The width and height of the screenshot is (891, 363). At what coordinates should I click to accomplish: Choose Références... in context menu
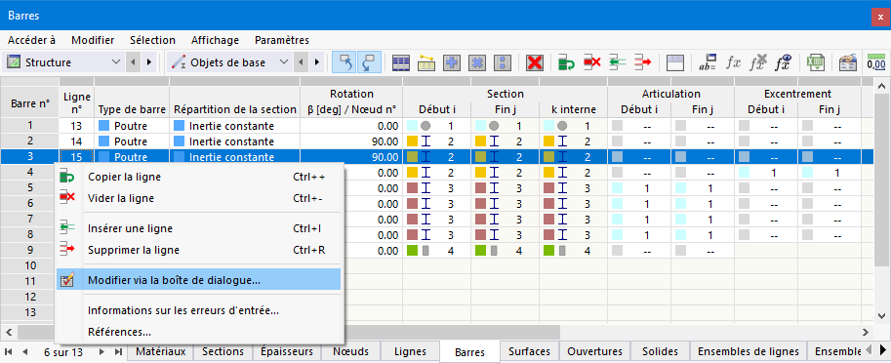199,332
